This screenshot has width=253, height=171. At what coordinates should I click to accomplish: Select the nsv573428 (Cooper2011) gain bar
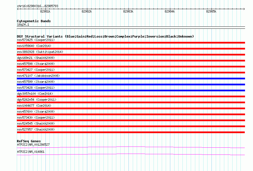click(x=131, y=90)
